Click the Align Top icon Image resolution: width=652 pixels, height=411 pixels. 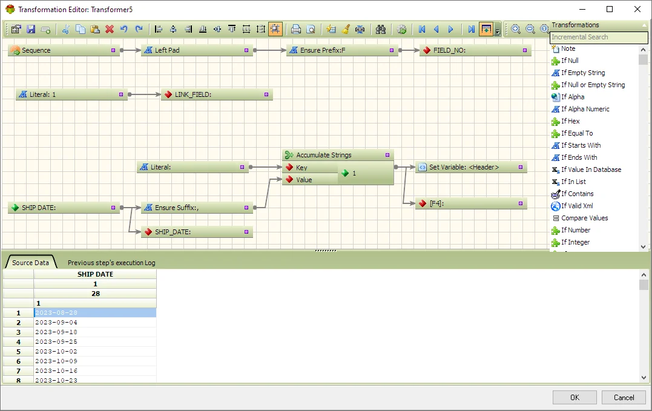click(x=232, y=29)
